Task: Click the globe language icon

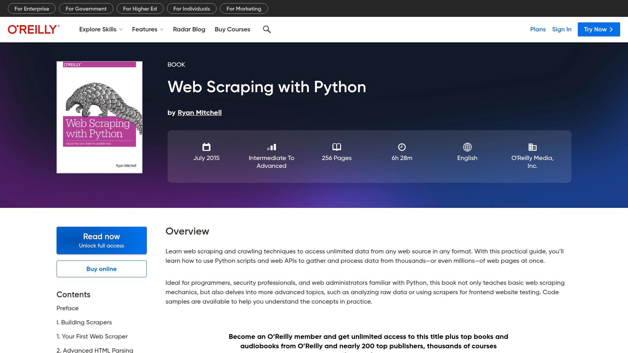Action: click(x=467, y=147)
